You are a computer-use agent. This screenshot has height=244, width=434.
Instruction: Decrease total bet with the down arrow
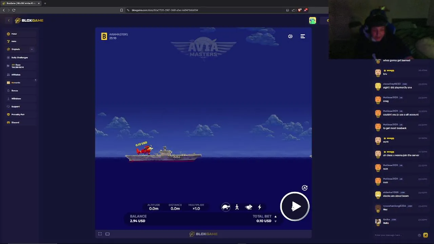[x=275, y=221]
